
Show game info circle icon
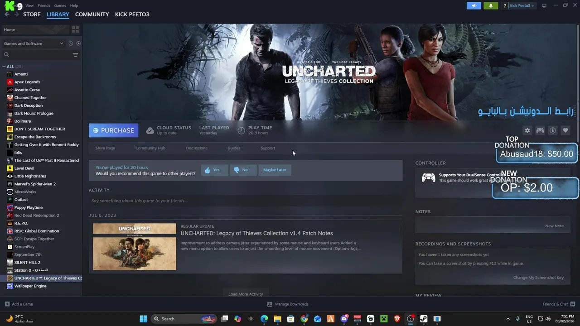pos(553,130)
